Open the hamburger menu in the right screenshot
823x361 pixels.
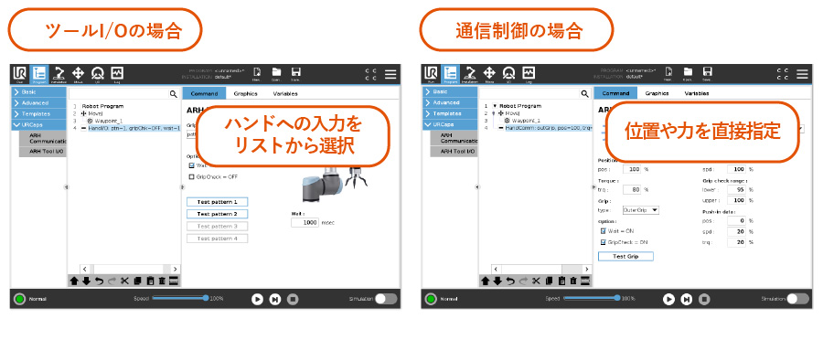tap(802, 74)
